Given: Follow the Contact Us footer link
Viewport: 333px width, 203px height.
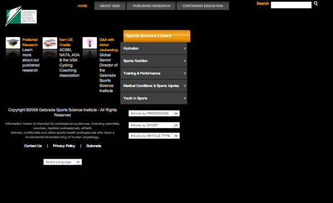Looking at the screenshot, I should point(33,146).
